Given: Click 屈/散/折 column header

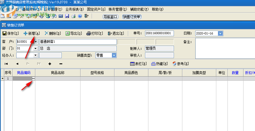Looking at the screenshot, I should (165, 73).
